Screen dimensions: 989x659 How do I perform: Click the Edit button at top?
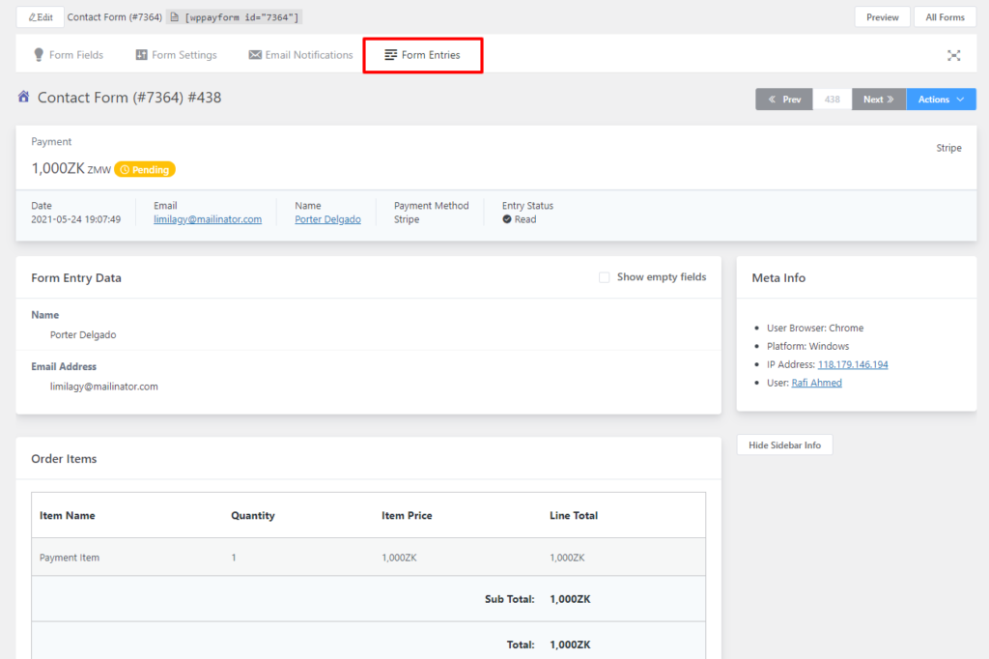[41, 17]
